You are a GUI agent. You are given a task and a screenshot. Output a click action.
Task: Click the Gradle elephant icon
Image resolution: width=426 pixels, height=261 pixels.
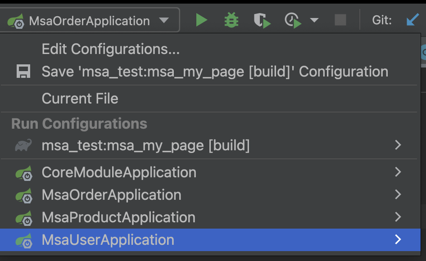(x=23, y=145)
